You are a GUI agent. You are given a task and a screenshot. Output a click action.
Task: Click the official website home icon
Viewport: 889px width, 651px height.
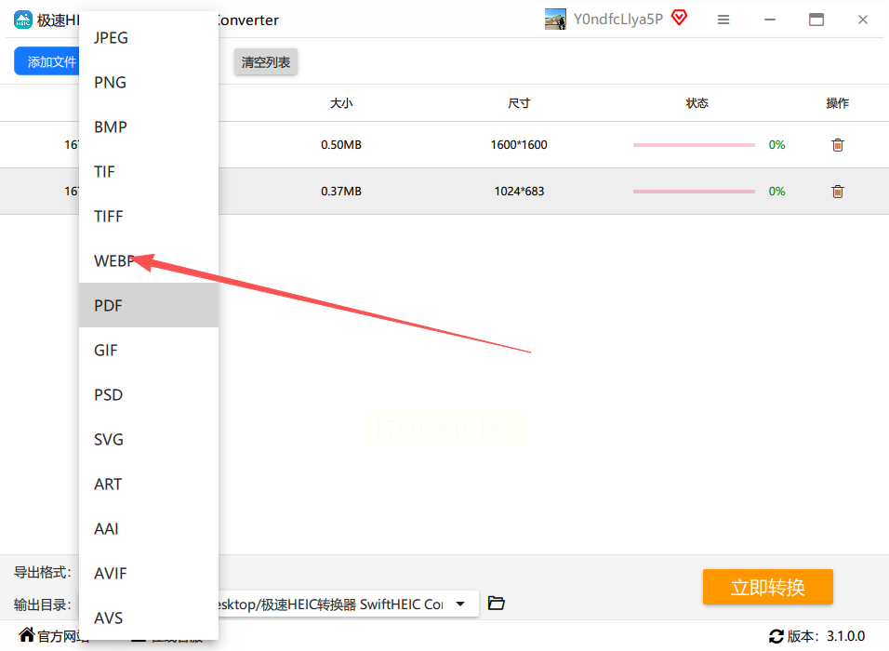(x=27, y=634)
